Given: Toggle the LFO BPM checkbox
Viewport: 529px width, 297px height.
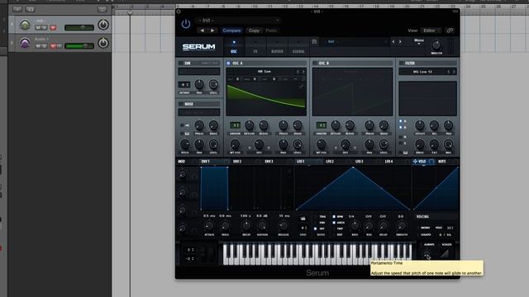Looking at the screenshot, I should 334,216.
